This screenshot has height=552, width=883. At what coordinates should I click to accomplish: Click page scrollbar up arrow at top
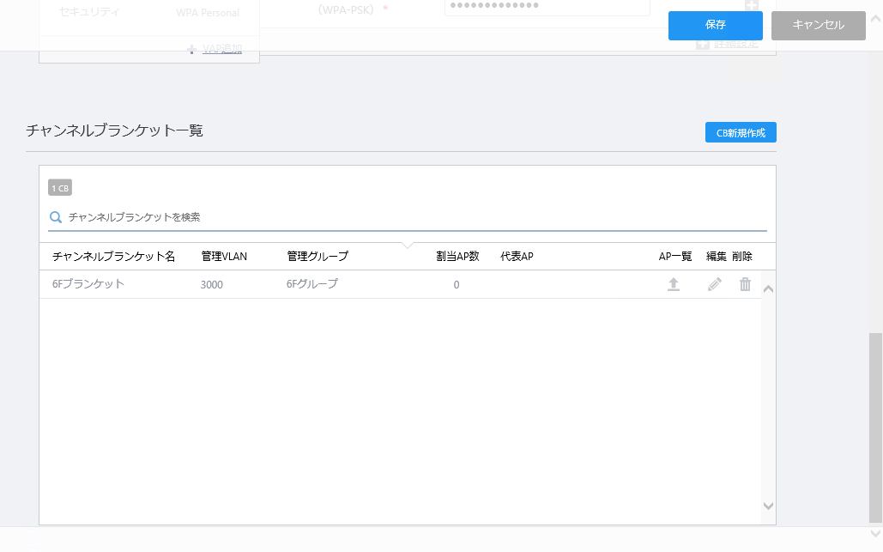[x=875, y=19]
